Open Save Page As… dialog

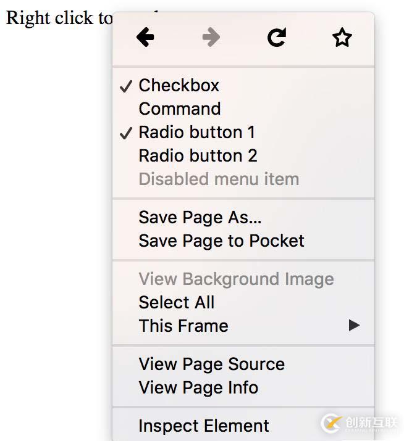point(200,218)
